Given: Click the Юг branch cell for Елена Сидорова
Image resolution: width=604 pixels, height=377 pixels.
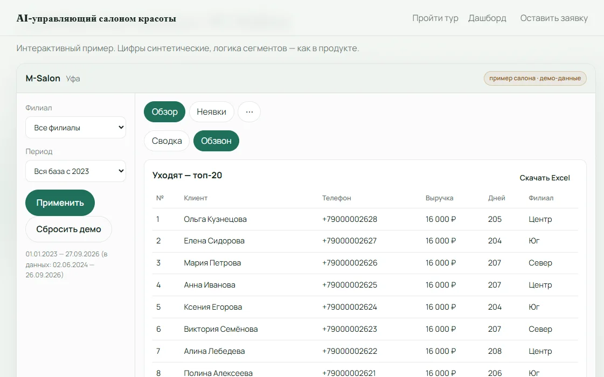Looking at the screenshot, I should click(534, 241).
